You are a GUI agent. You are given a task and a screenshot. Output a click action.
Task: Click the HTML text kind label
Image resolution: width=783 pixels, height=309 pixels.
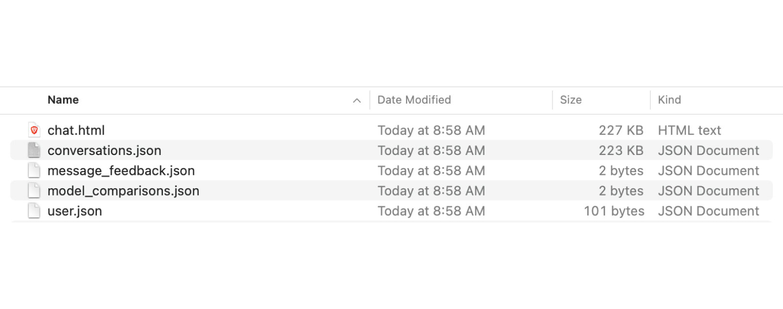(689, 130)
